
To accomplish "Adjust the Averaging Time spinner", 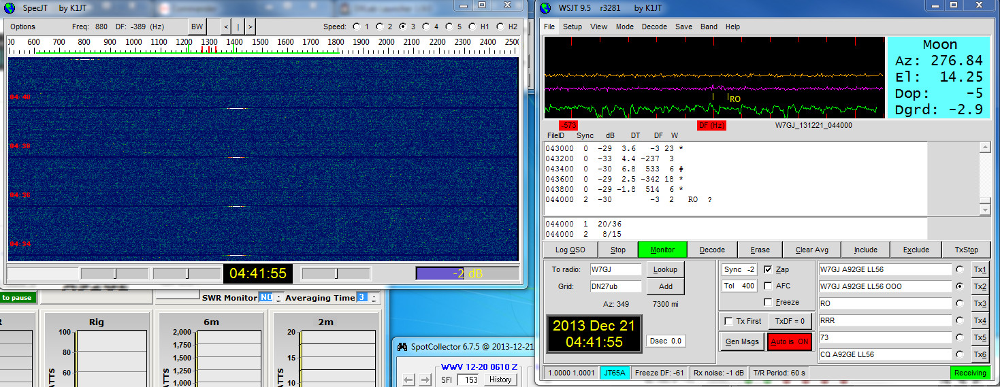I will pos(374,298).
